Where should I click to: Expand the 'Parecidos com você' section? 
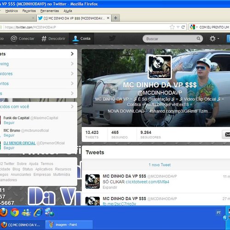point(38,107)
